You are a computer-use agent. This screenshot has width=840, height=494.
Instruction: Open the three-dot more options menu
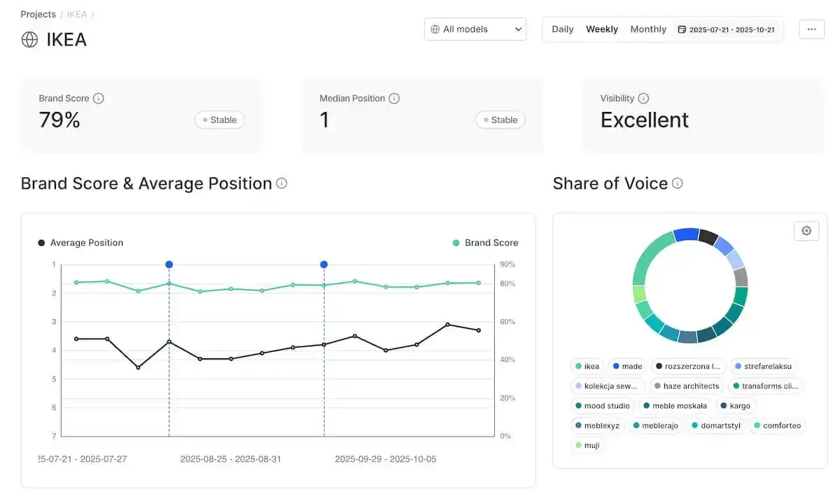pyautogui.click(x=811, y=29)
